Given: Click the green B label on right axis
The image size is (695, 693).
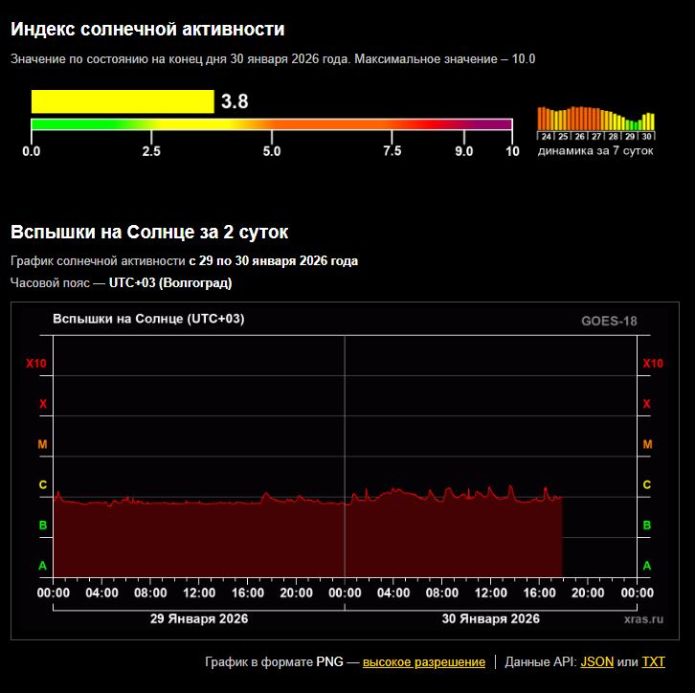Looking at the screenshot, I should coord(647,525).
